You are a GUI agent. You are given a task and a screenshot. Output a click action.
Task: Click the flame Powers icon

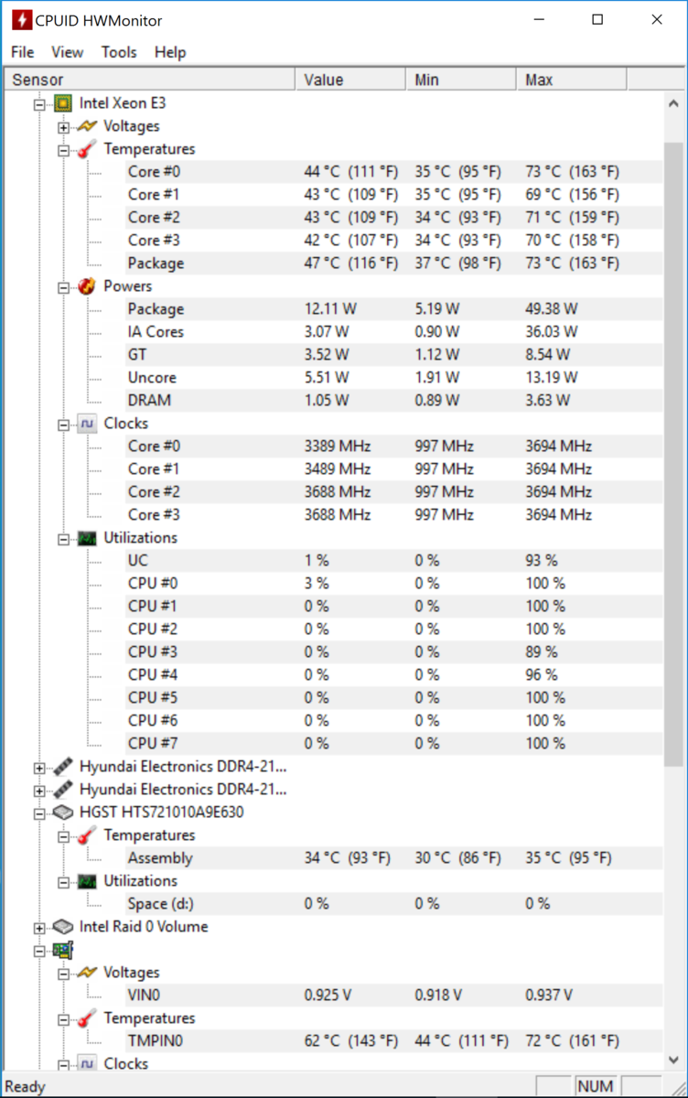click(87, 286)
